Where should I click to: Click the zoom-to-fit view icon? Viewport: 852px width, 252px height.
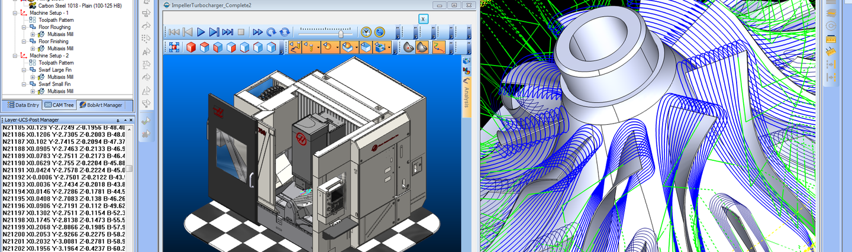pyautogui.click(x=175, y=47)
